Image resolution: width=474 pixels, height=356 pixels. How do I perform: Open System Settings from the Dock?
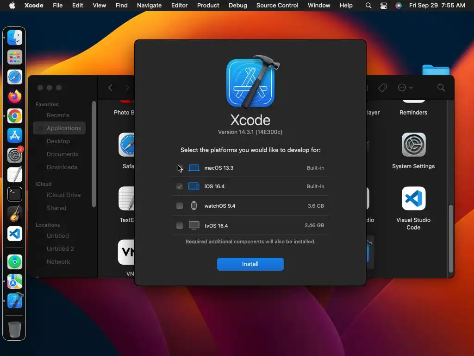[14, 155]
